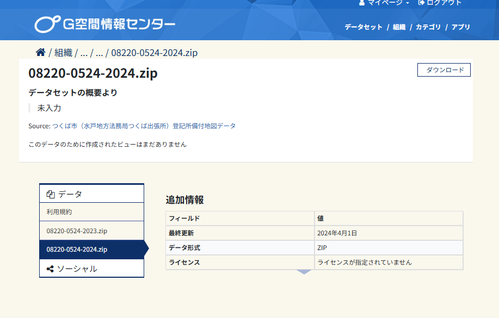
Task: Click the データ copy icon in sidebar
Action: pyautogui.click(x=51, y=194)
